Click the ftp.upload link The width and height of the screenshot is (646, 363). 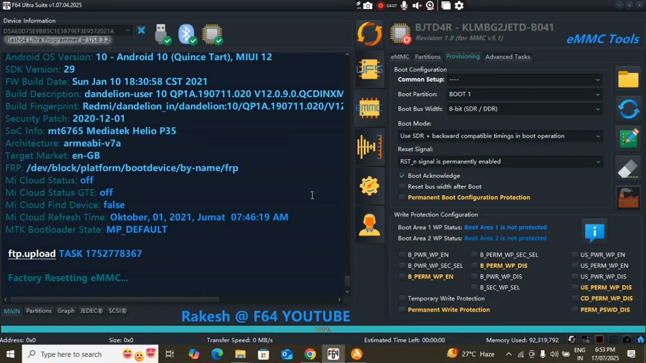click(x=32, y=254)
